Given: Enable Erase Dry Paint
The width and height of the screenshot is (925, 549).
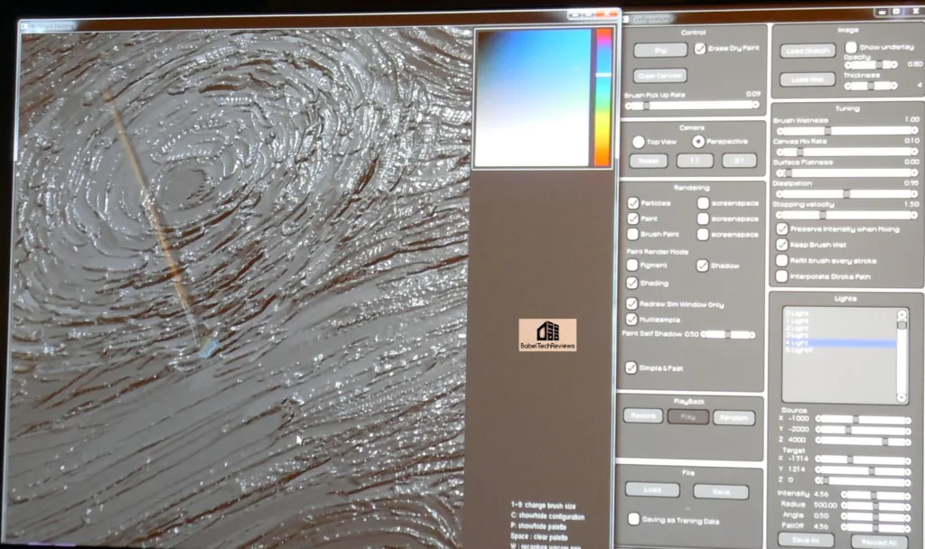Looking at the screenshot, I should point(699,50).
